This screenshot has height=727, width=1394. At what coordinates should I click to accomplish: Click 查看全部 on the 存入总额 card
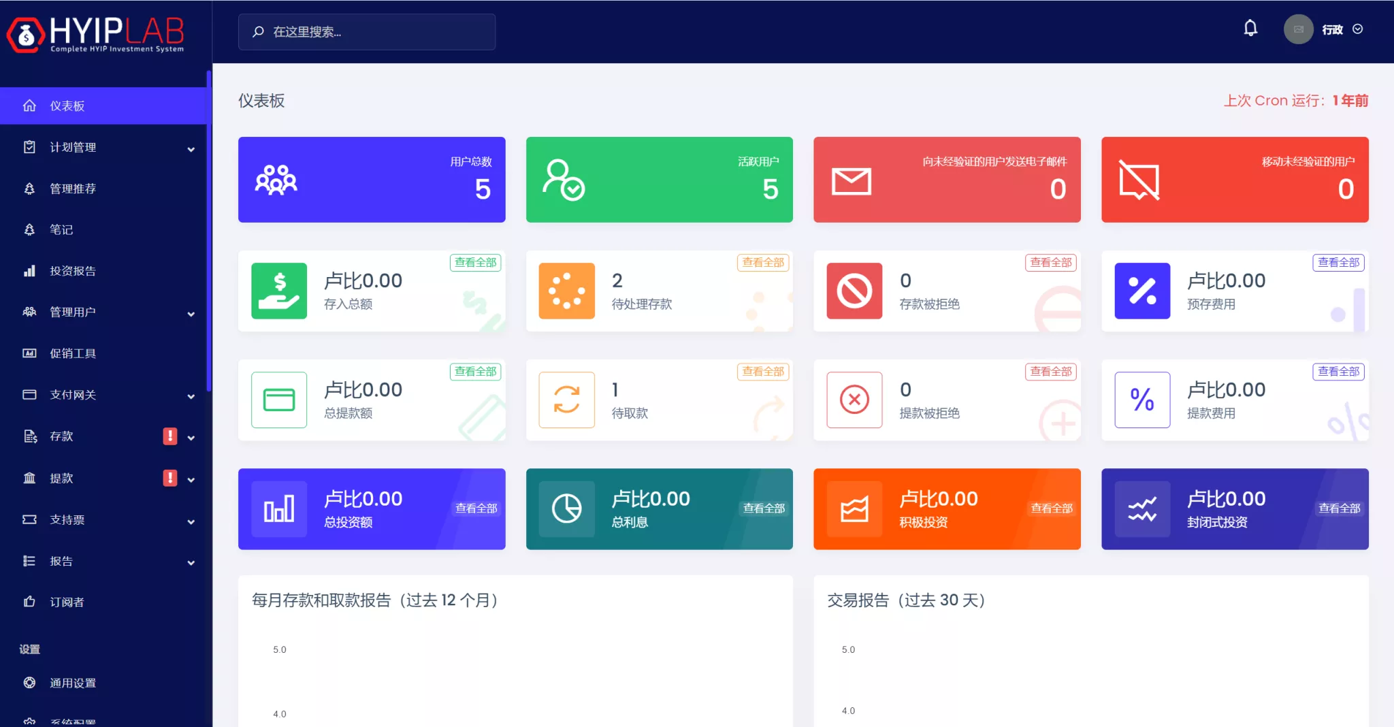pos(475,263)
